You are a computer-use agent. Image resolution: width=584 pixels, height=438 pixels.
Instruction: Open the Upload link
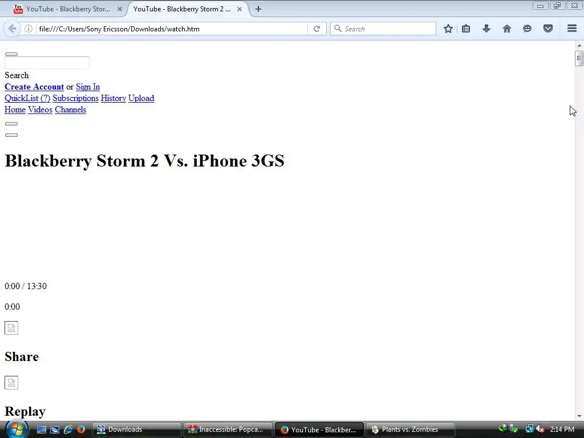pos(141,98)
